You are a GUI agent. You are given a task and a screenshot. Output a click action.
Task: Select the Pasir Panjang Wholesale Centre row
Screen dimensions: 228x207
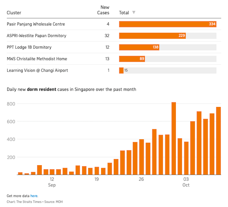pos(36,24)
